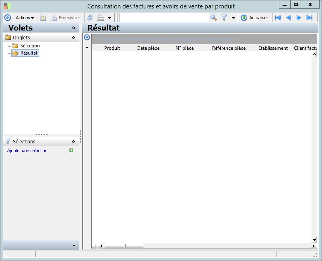The width and height of the screenshot is (322, 261).
Task: Select the Résultat tree item
Action: 29,53
